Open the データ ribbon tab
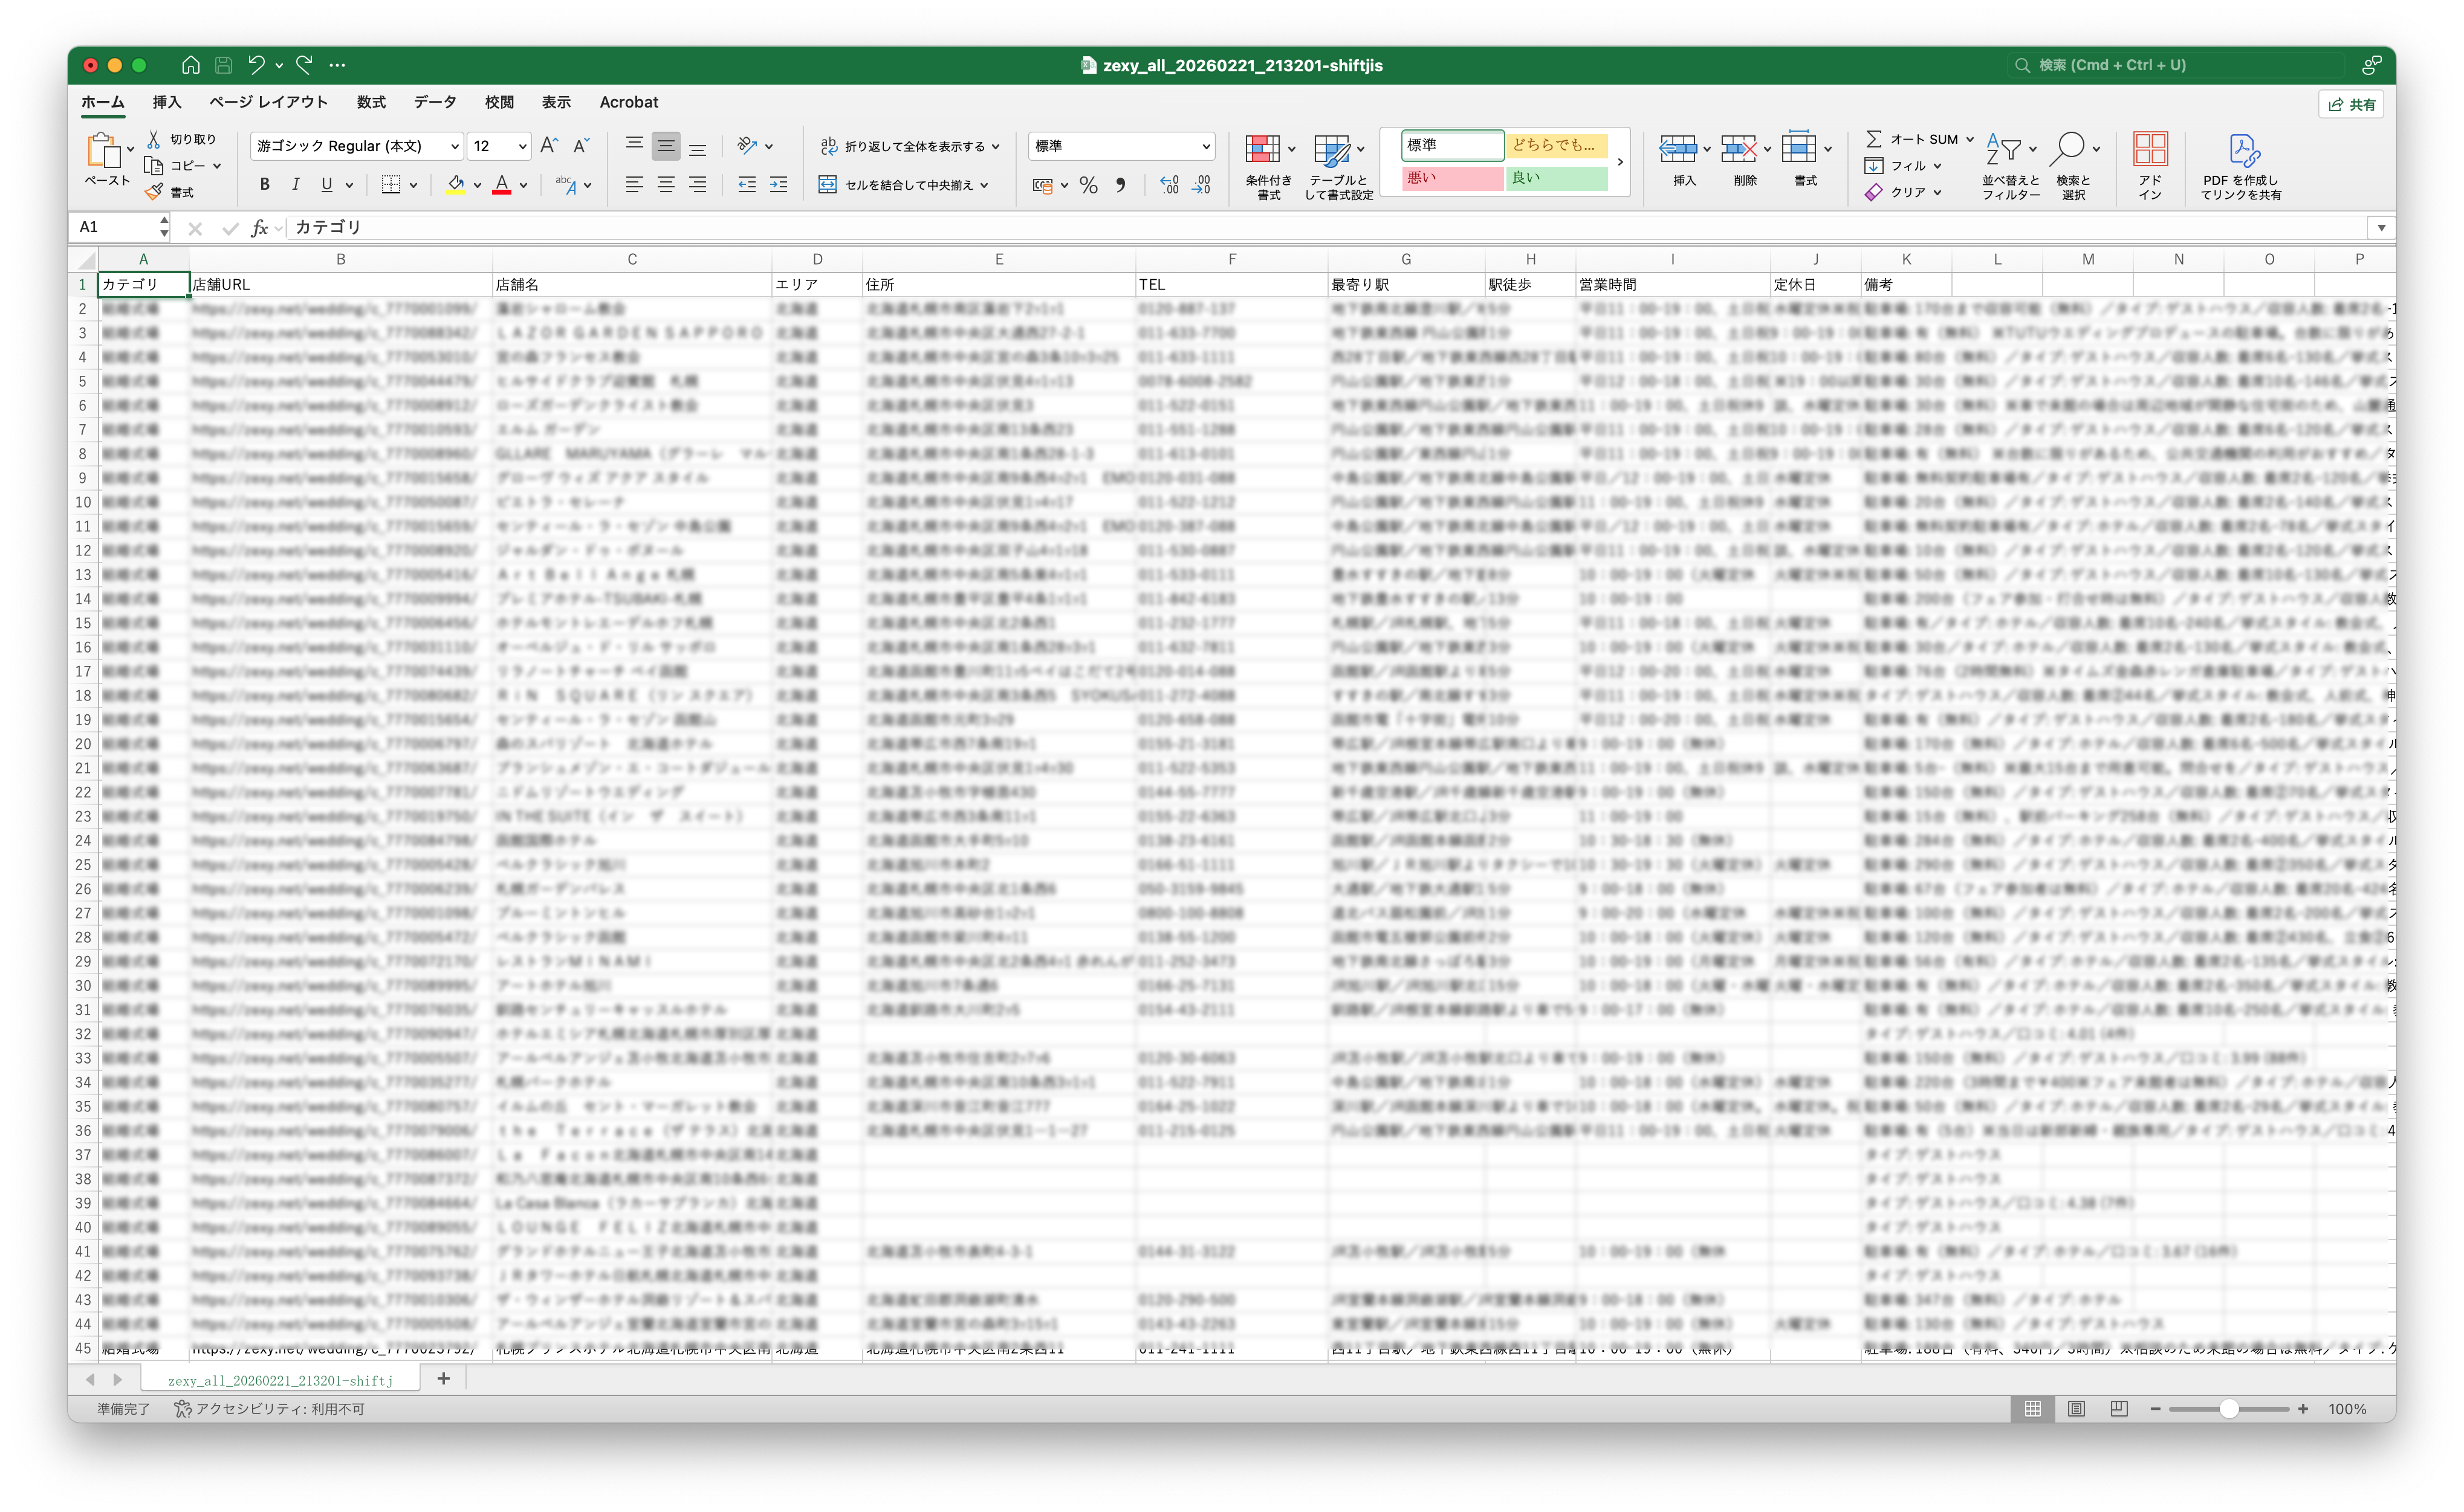Image resolution: width=2464 pixels, height=1512 pixels. 435,102
